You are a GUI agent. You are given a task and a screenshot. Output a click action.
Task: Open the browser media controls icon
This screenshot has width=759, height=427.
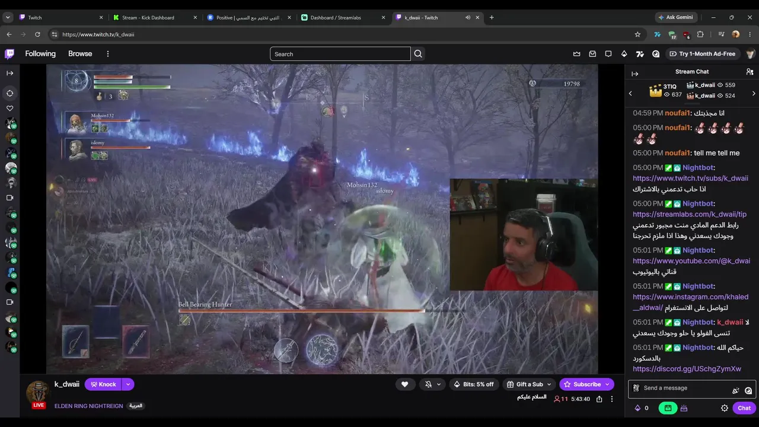click(721, 34)
